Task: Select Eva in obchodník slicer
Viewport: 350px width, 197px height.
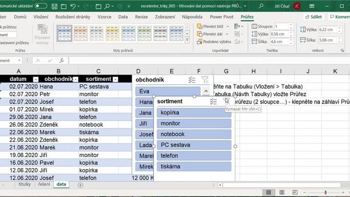Action: (168, 91)
